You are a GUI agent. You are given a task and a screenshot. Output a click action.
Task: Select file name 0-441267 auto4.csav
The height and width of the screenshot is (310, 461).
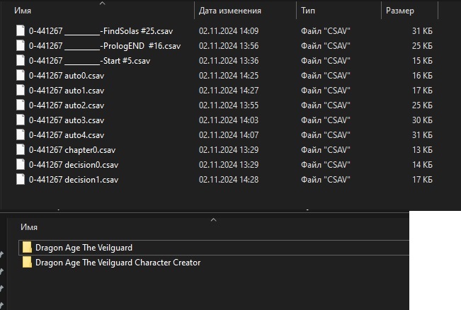point(67,135)
